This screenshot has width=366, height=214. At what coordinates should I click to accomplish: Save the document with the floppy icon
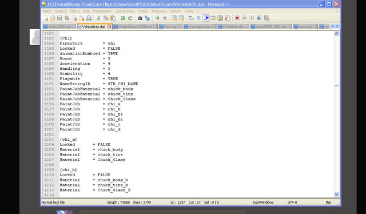(59, 18)
